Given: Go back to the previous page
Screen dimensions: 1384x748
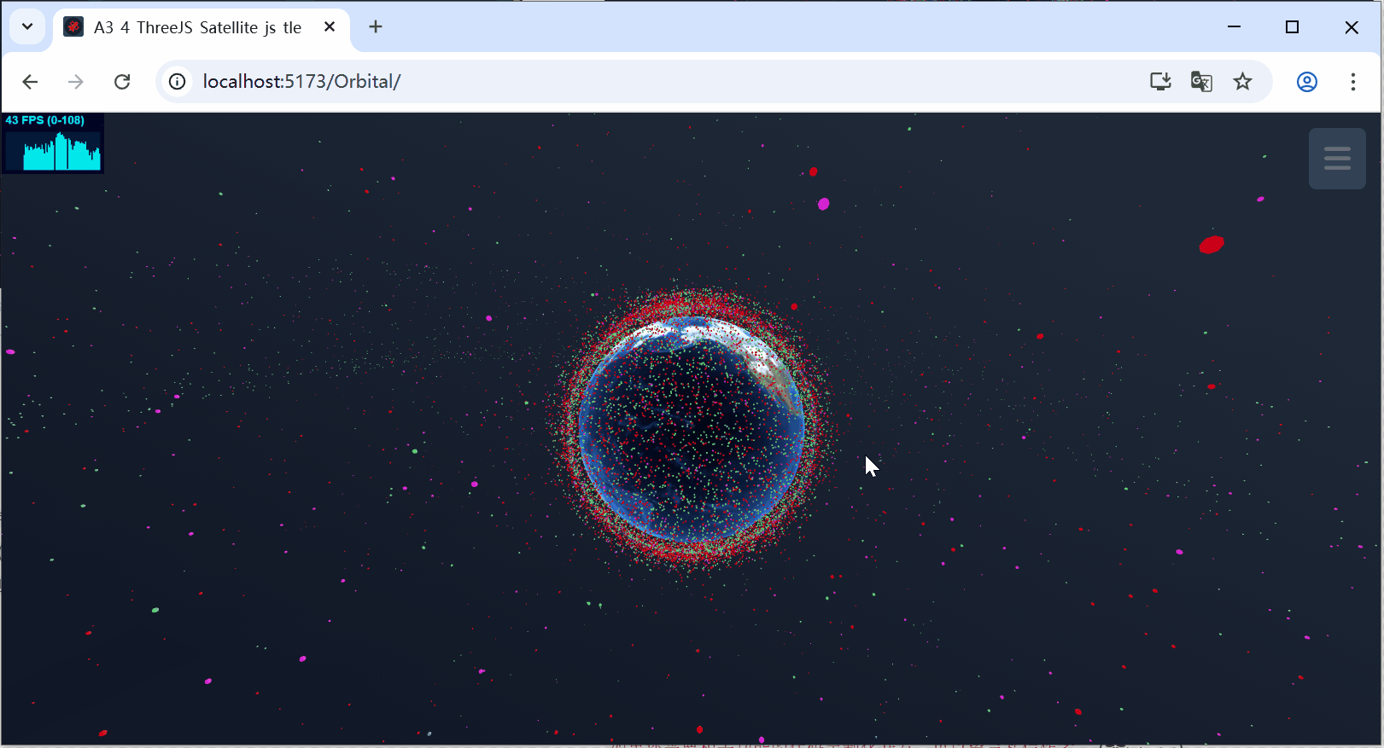Looking at the screenshot, I should [30, 82].
